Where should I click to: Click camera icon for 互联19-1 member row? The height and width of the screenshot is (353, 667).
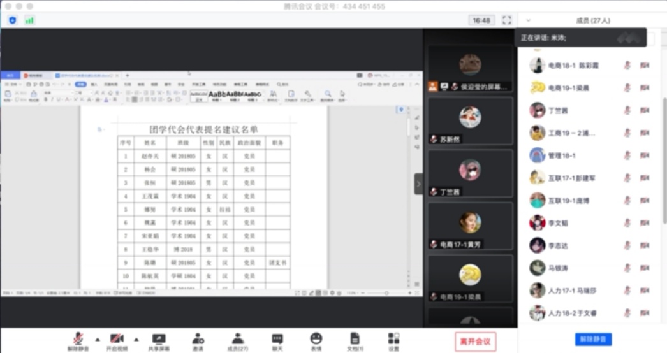pyautogui.click(x=645, y=201)
